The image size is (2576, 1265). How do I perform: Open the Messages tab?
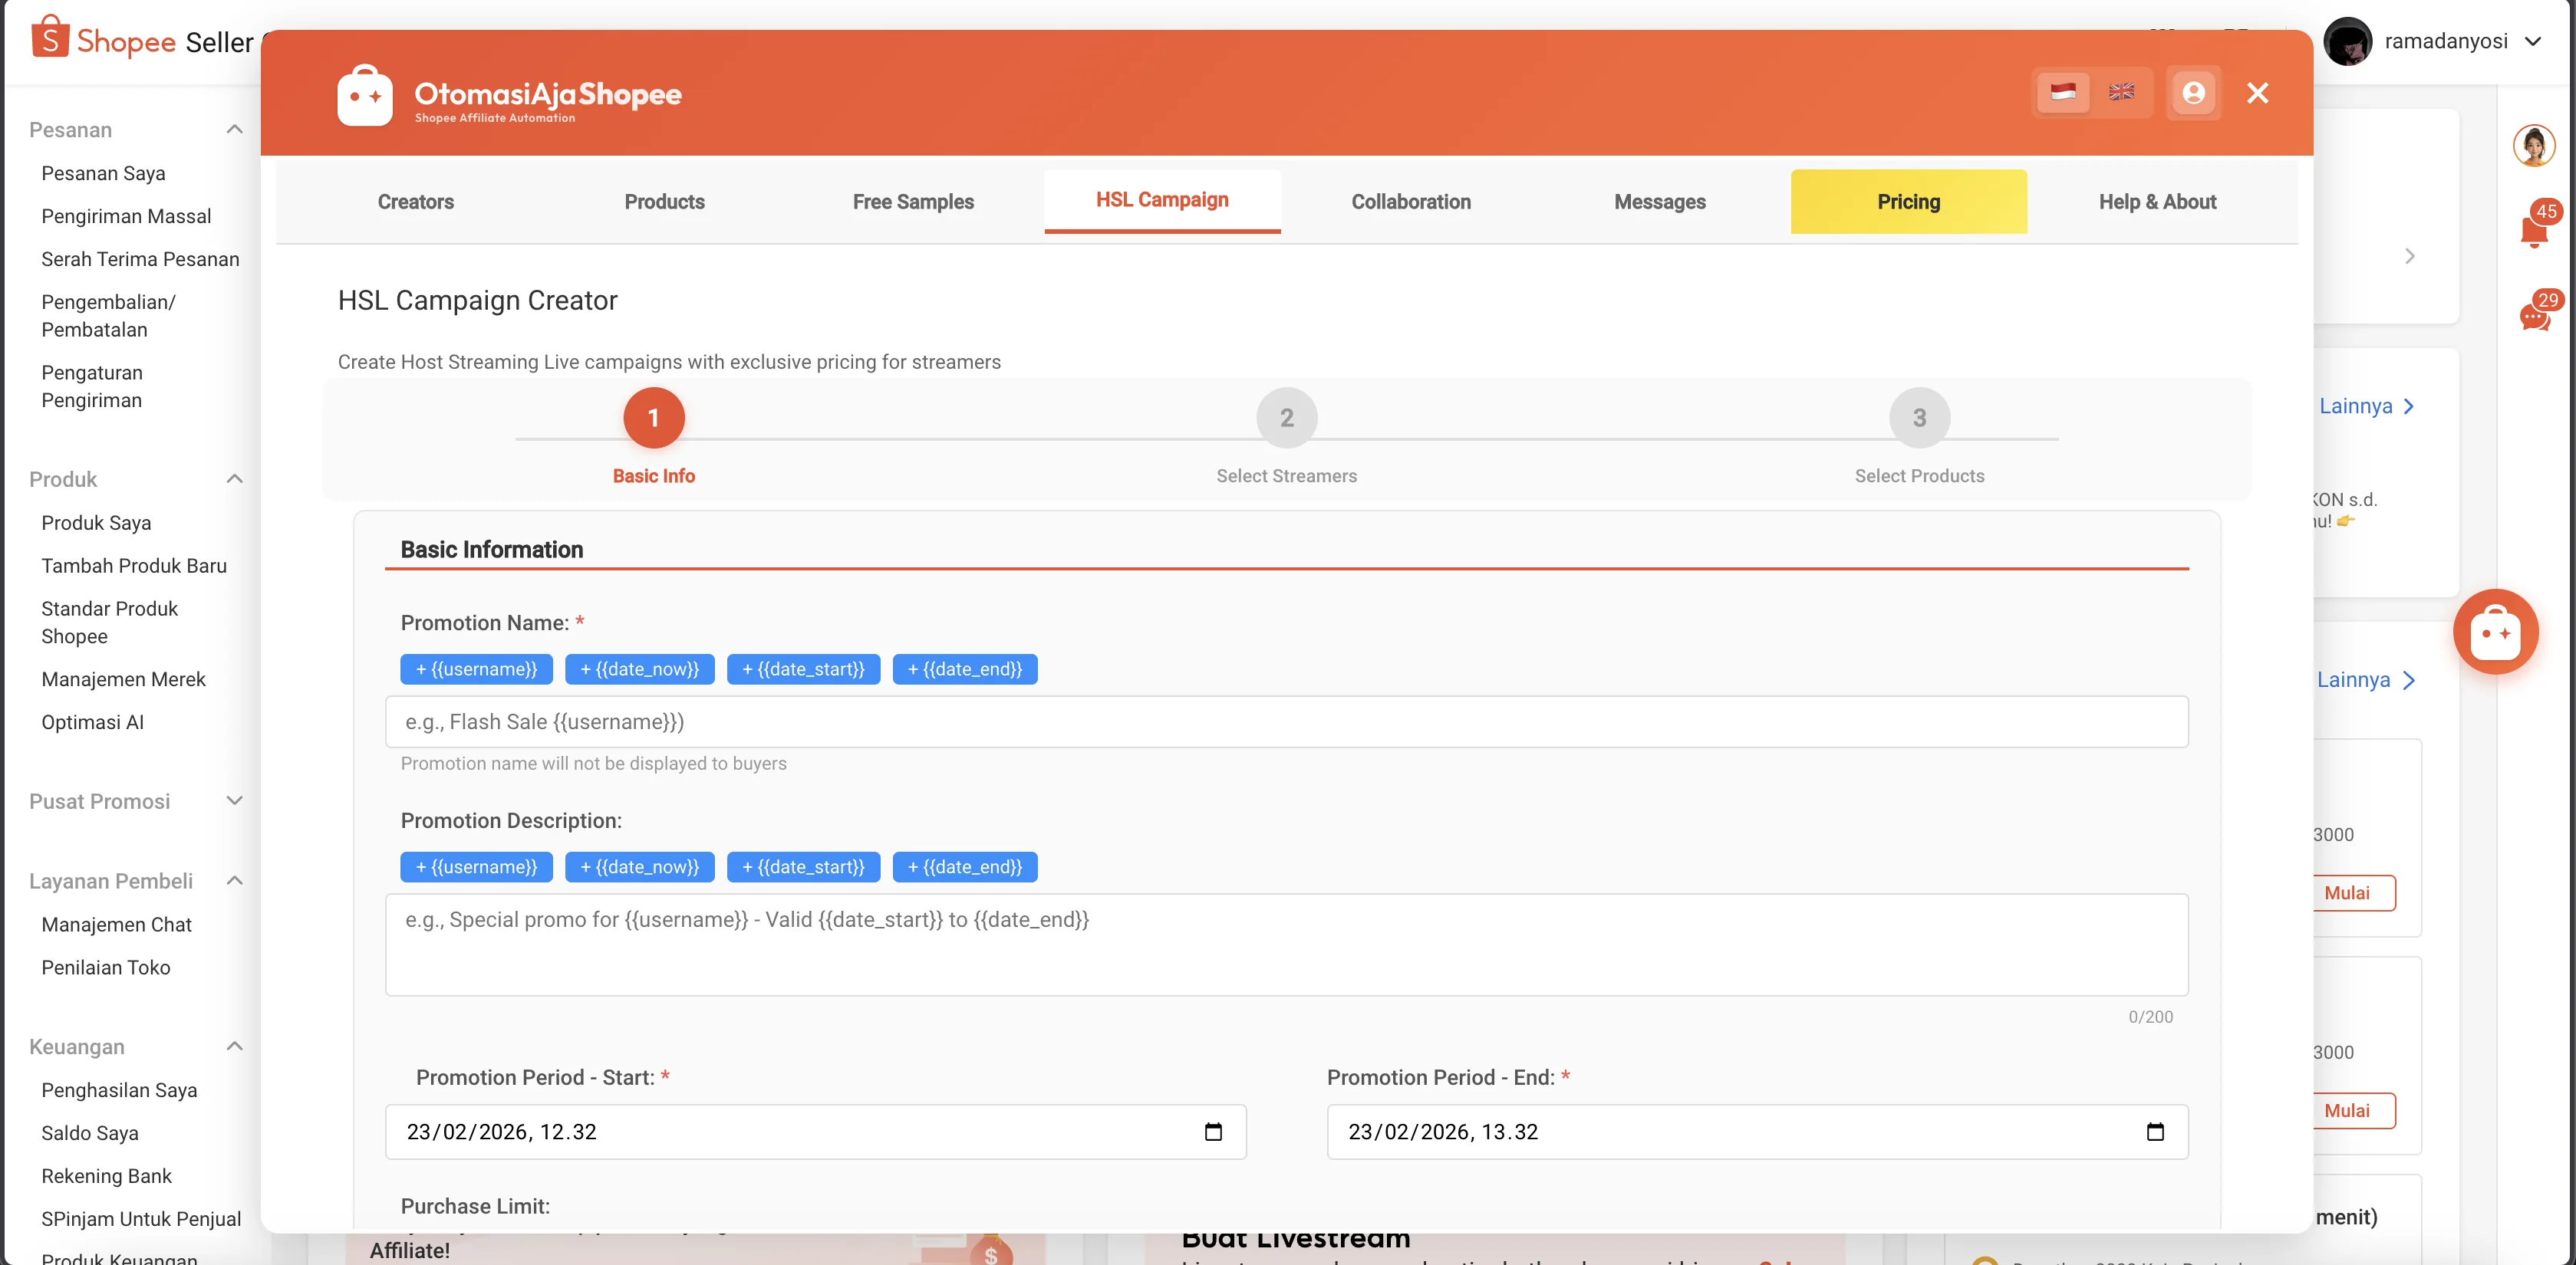[1660, 202]
